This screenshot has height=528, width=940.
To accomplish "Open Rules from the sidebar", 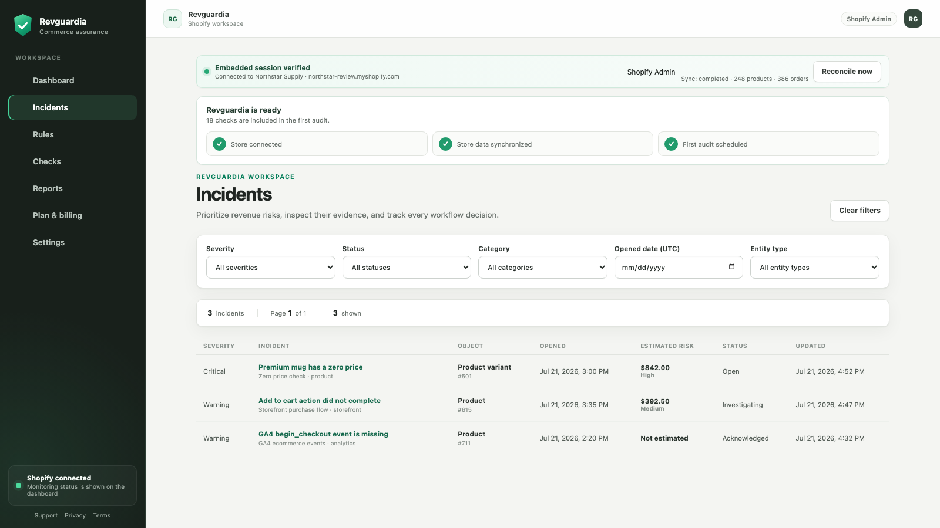I will click(73, 134).
